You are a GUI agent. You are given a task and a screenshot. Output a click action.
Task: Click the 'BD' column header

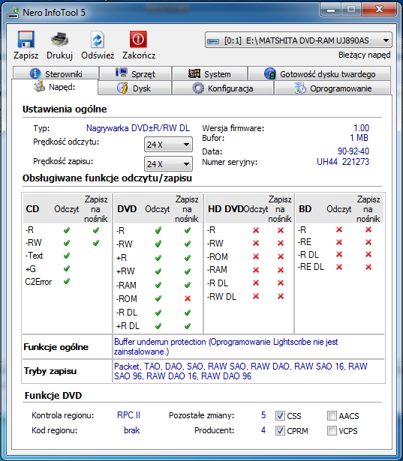coord(305,209)
